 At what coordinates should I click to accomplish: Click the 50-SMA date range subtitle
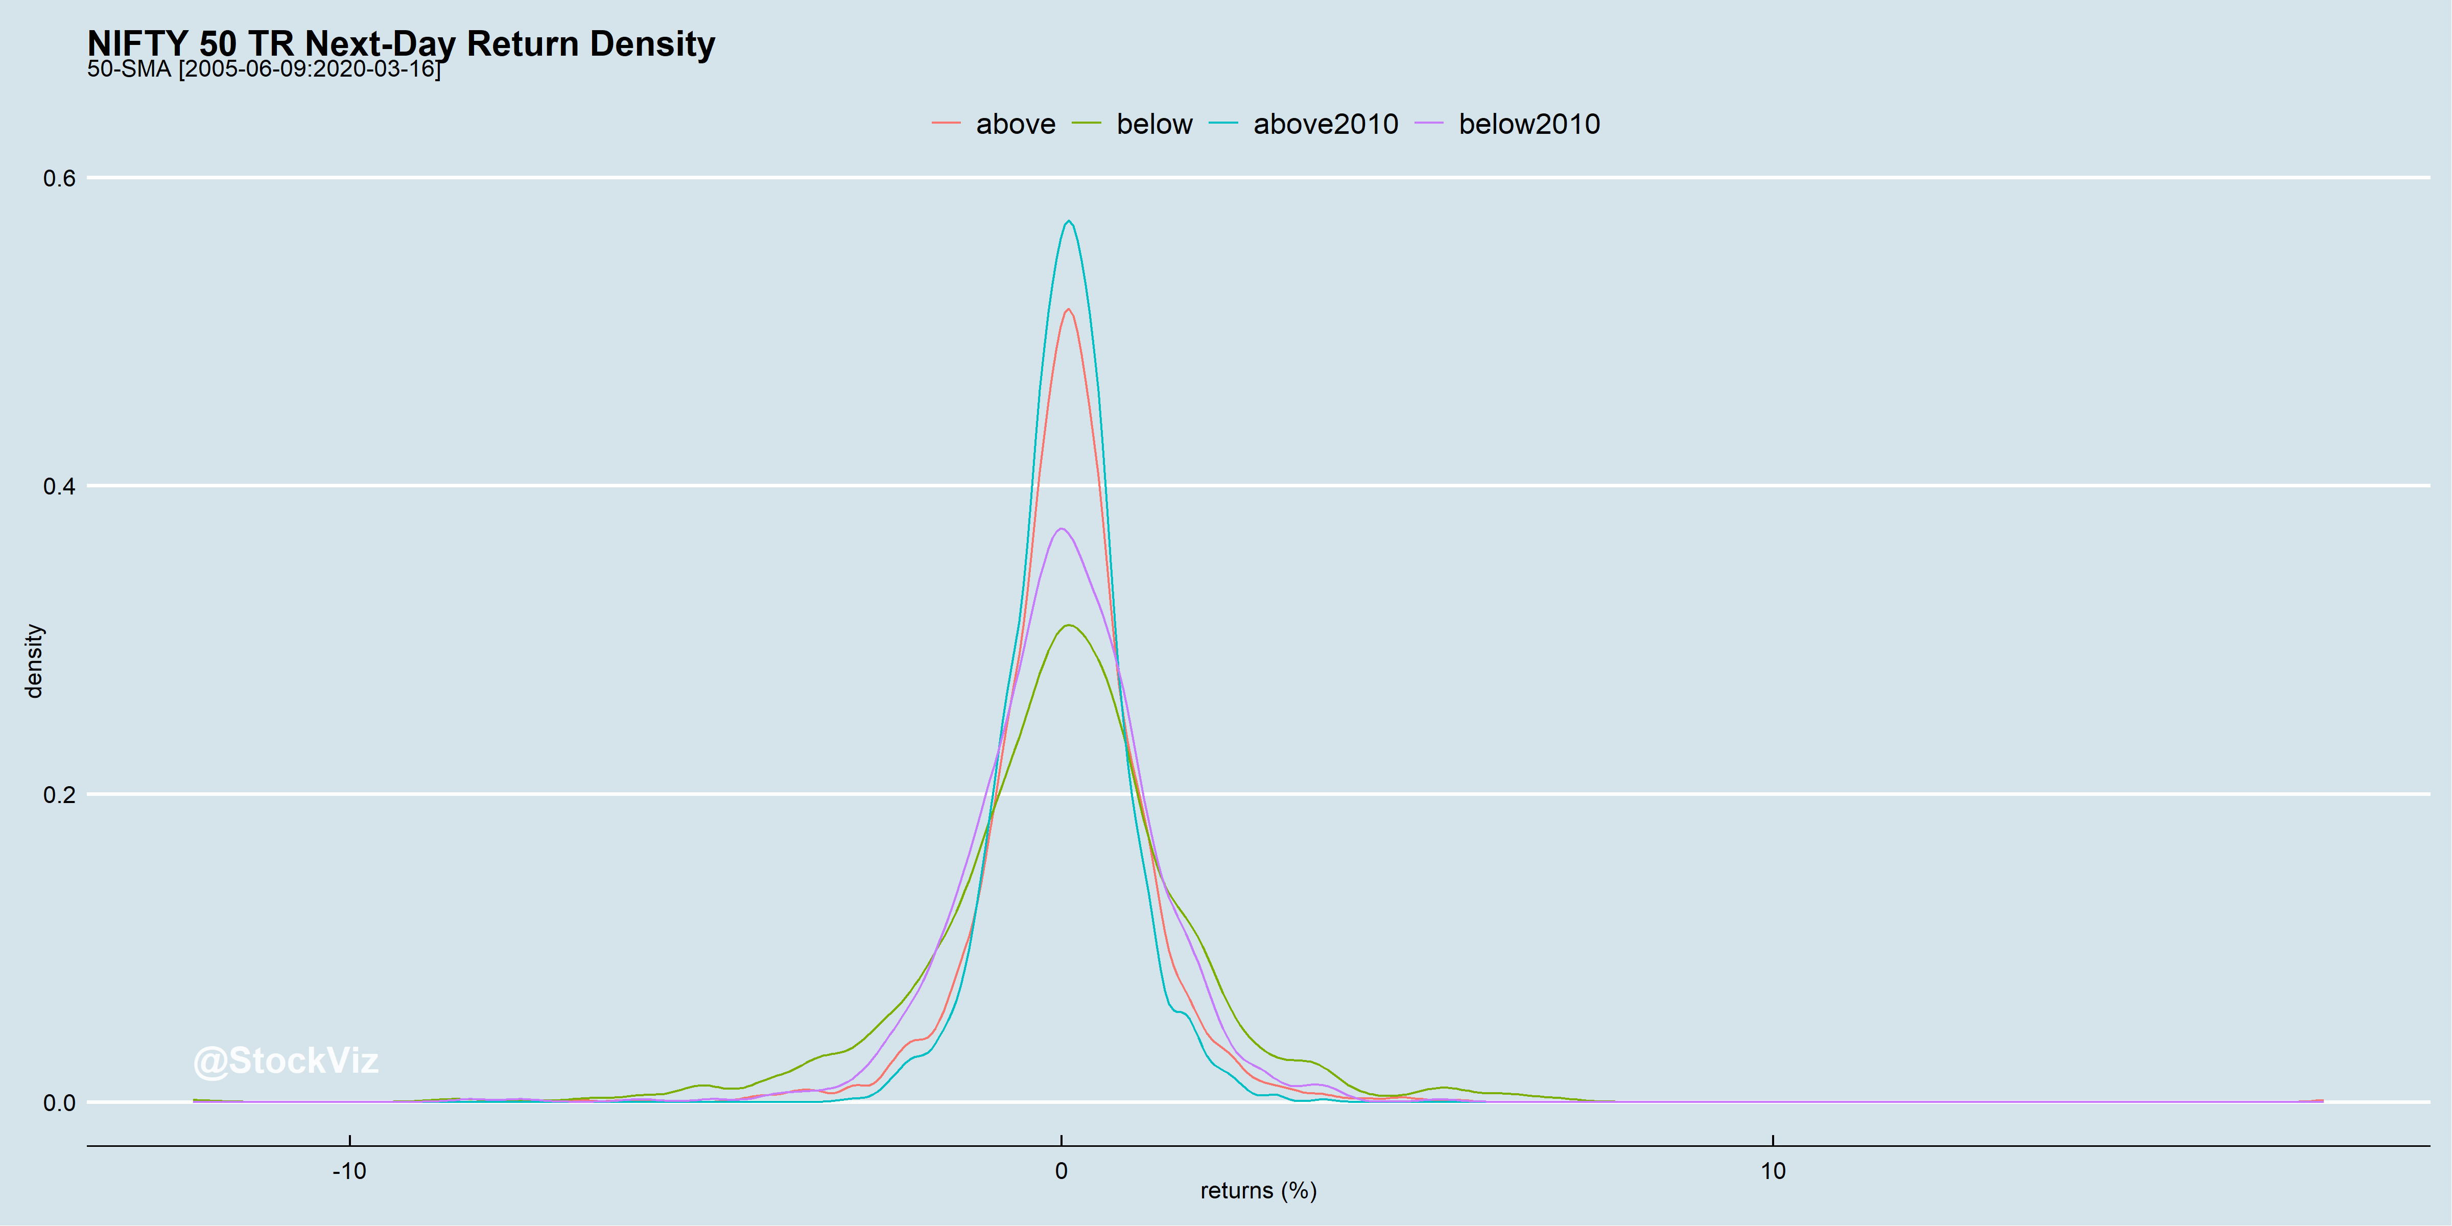tap(264, 69)
